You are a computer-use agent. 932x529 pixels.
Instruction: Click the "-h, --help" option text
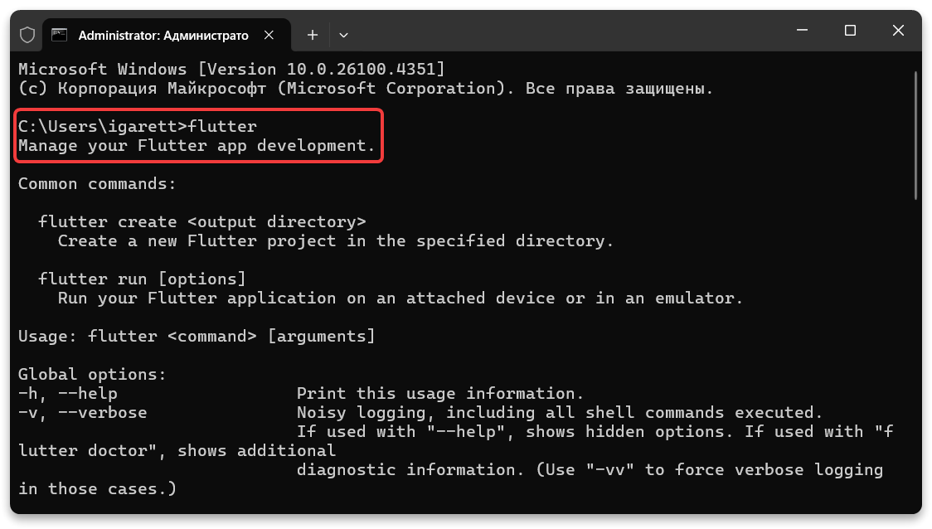coord(68,393)
